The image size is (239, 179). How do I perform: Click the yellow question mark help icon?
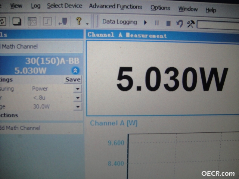(79, 21)
